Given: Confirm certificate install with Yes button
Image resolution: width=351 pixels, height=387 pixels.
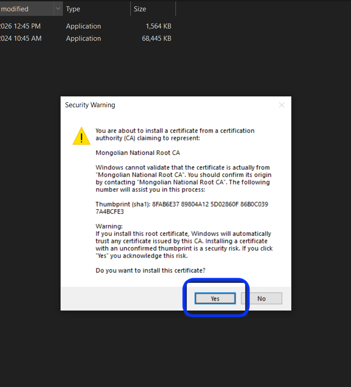Looking at the screenshot, I should (215, 298).
